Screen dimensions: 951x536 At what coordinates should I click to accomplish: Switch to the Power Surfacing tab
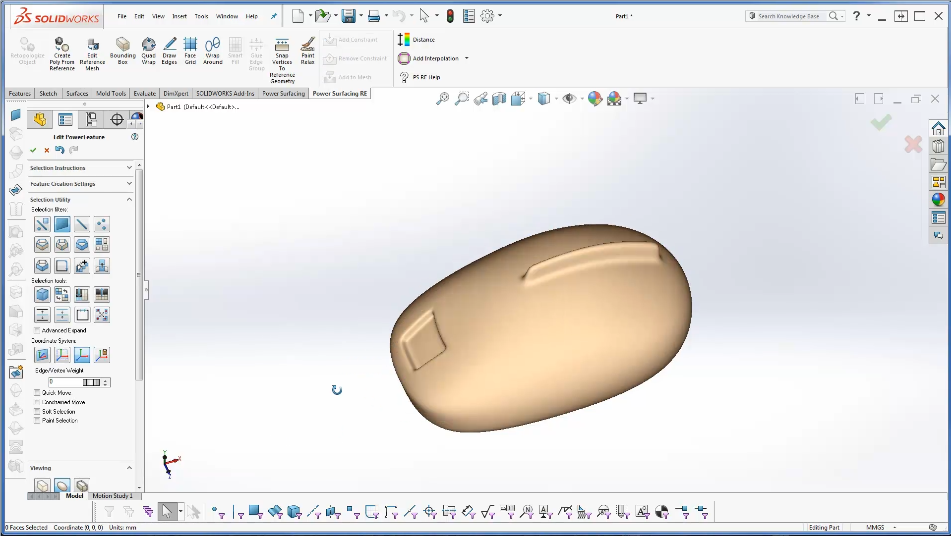click(x=284, y=94)
